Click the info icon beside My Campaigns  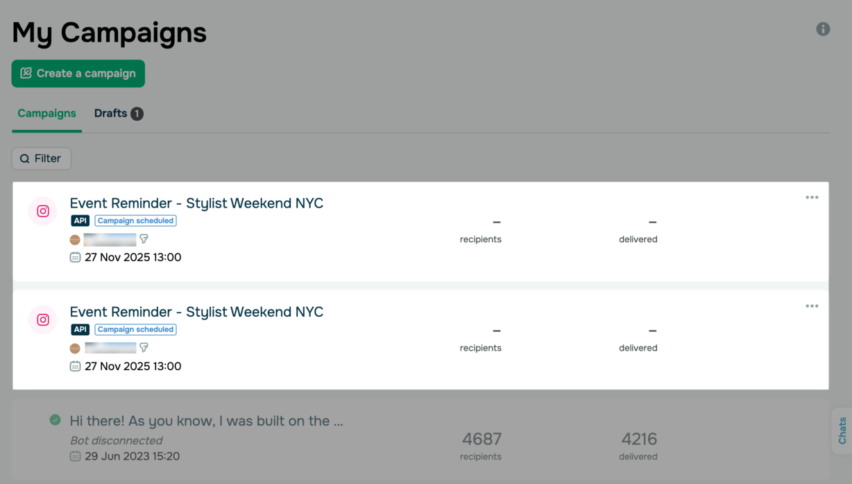point(823,29)
